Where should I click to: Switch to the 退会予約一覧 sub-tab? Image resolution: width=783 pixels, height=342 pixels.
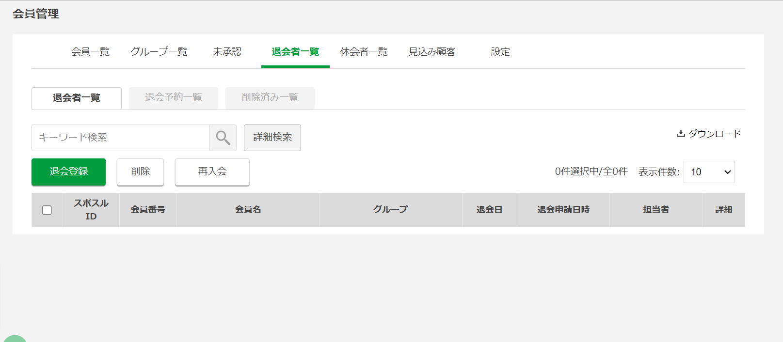pos(174,98)
